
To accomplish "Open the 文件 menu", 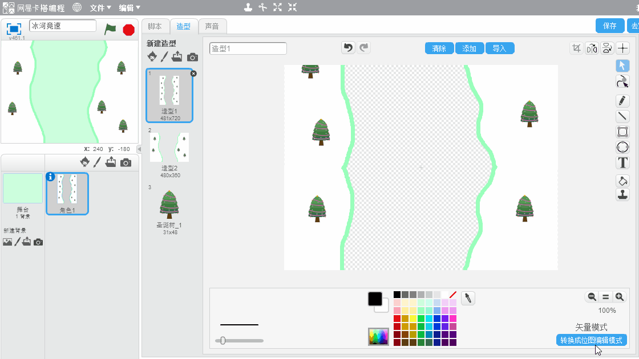I will tap(100, 8).
